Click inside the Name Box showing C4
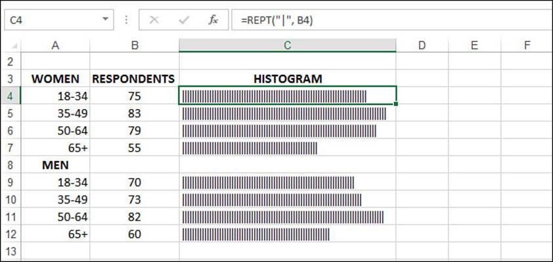 59,20
